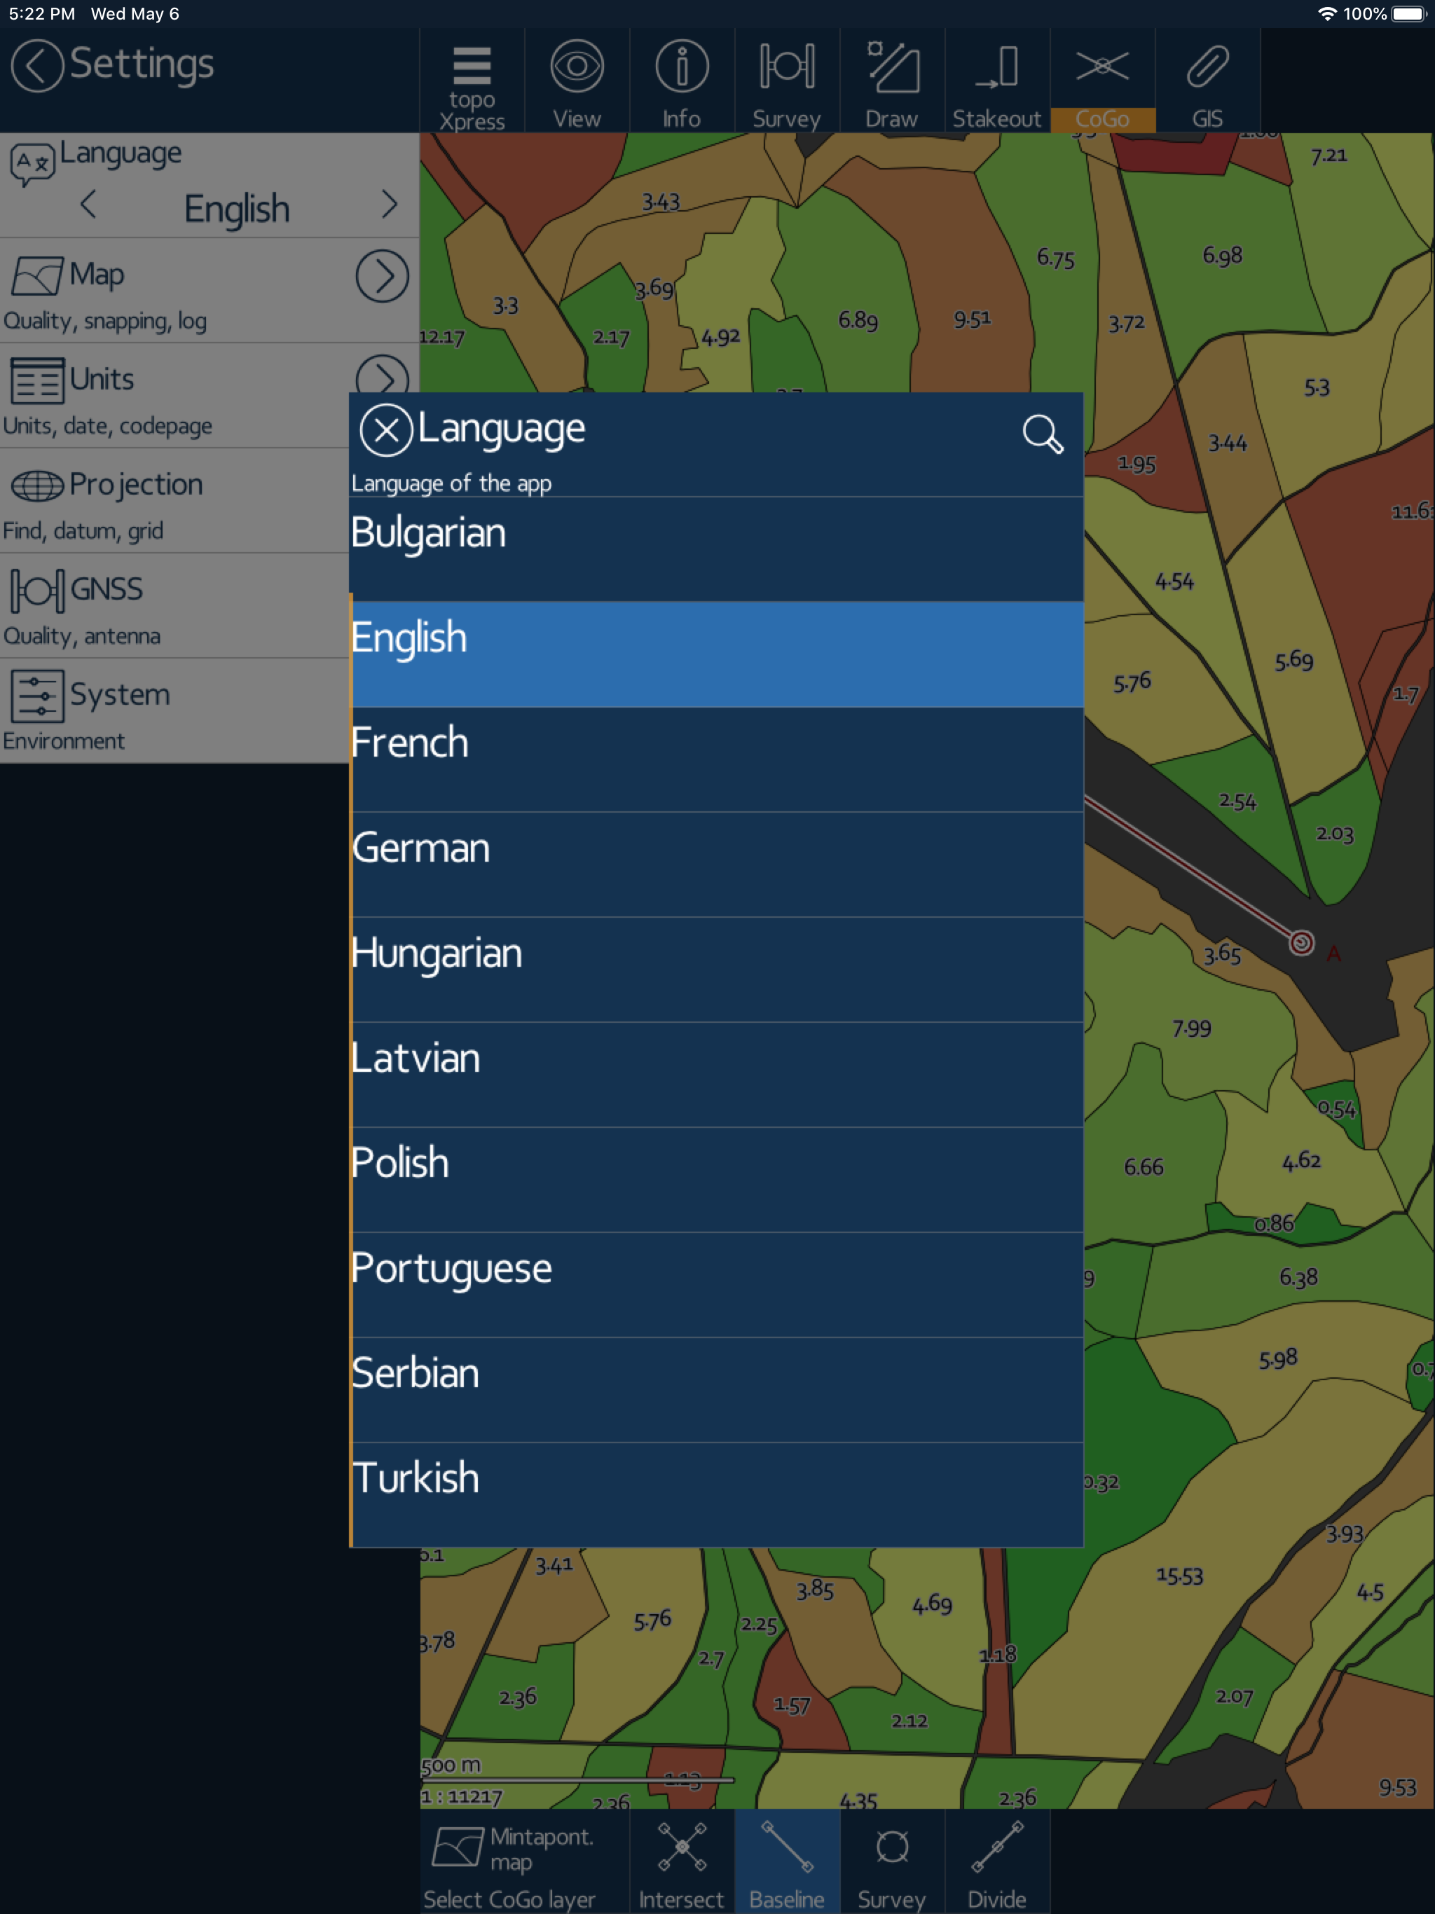
Task: Activate the Intersect CoGo tool
Action: pos(681,1863)
